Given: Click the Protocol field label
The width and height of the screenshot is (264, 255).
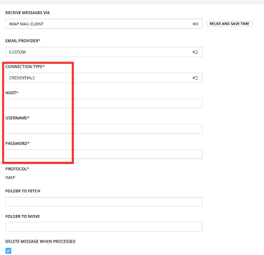Looking at the screenshot, I should click(x=17, y=169).
